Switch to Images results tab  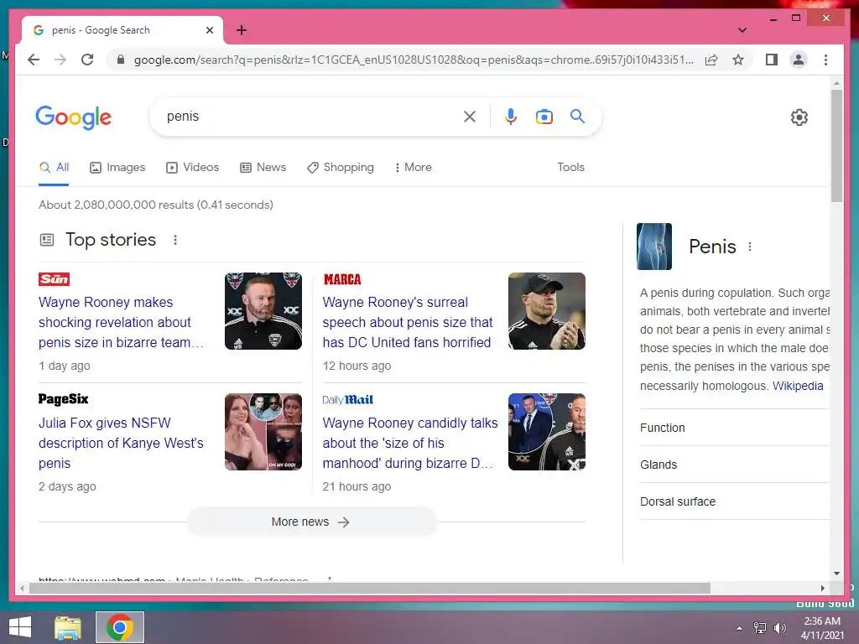117,168
